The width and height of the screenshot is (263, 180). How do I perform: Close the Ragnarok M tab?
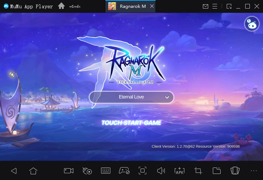click(152, 6)
